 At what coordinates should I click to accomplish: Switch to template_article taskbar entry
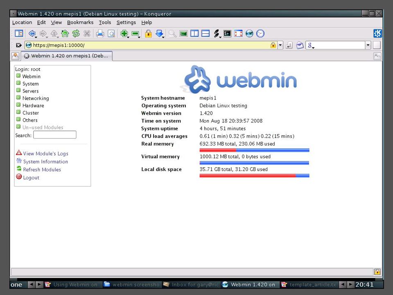[x=309, y=284]
